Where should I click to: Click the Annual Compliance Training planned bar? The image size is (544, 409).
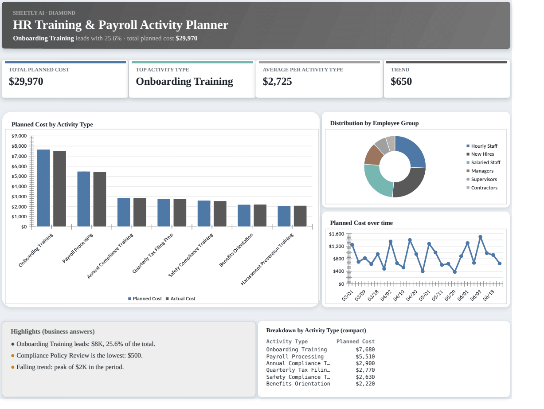click(124, 212)
